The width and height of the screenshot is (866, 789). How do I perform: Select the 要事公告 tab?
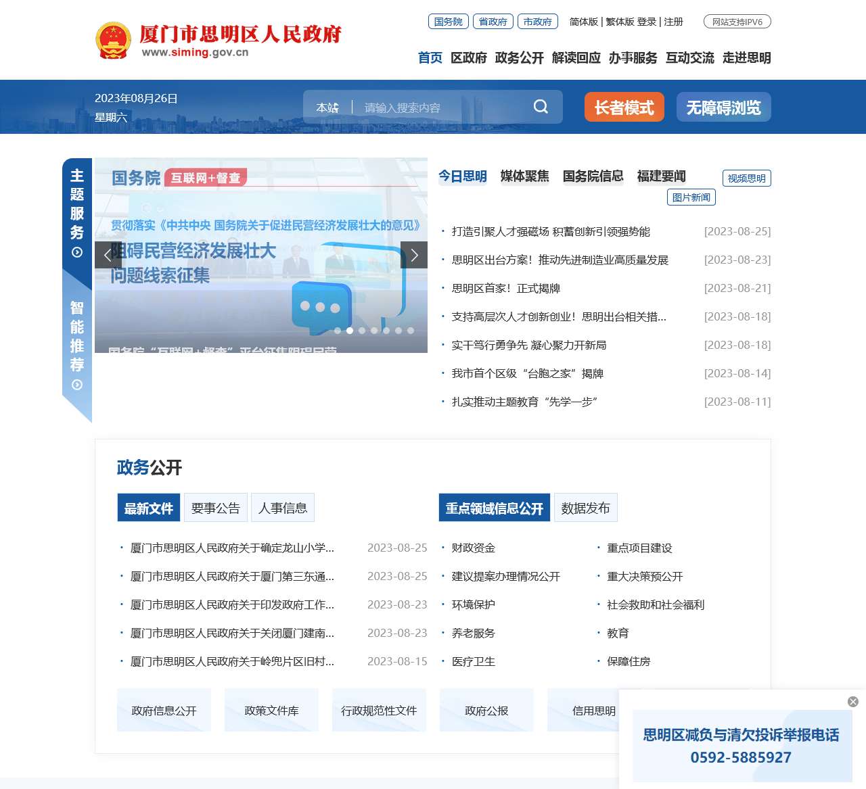(215, 508)
